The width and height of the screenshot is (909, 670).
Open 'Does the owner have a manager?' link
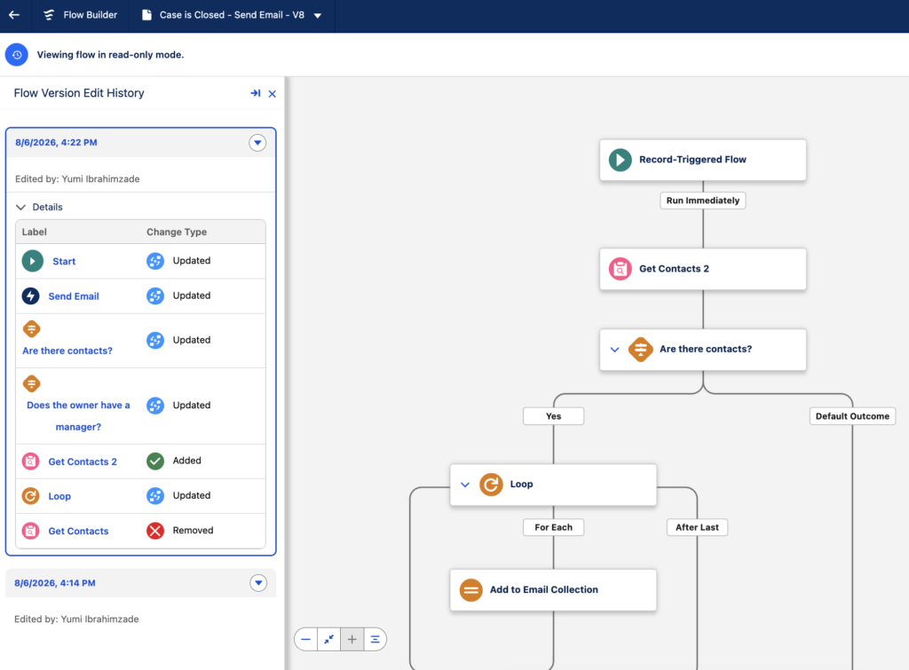point(78,416)
